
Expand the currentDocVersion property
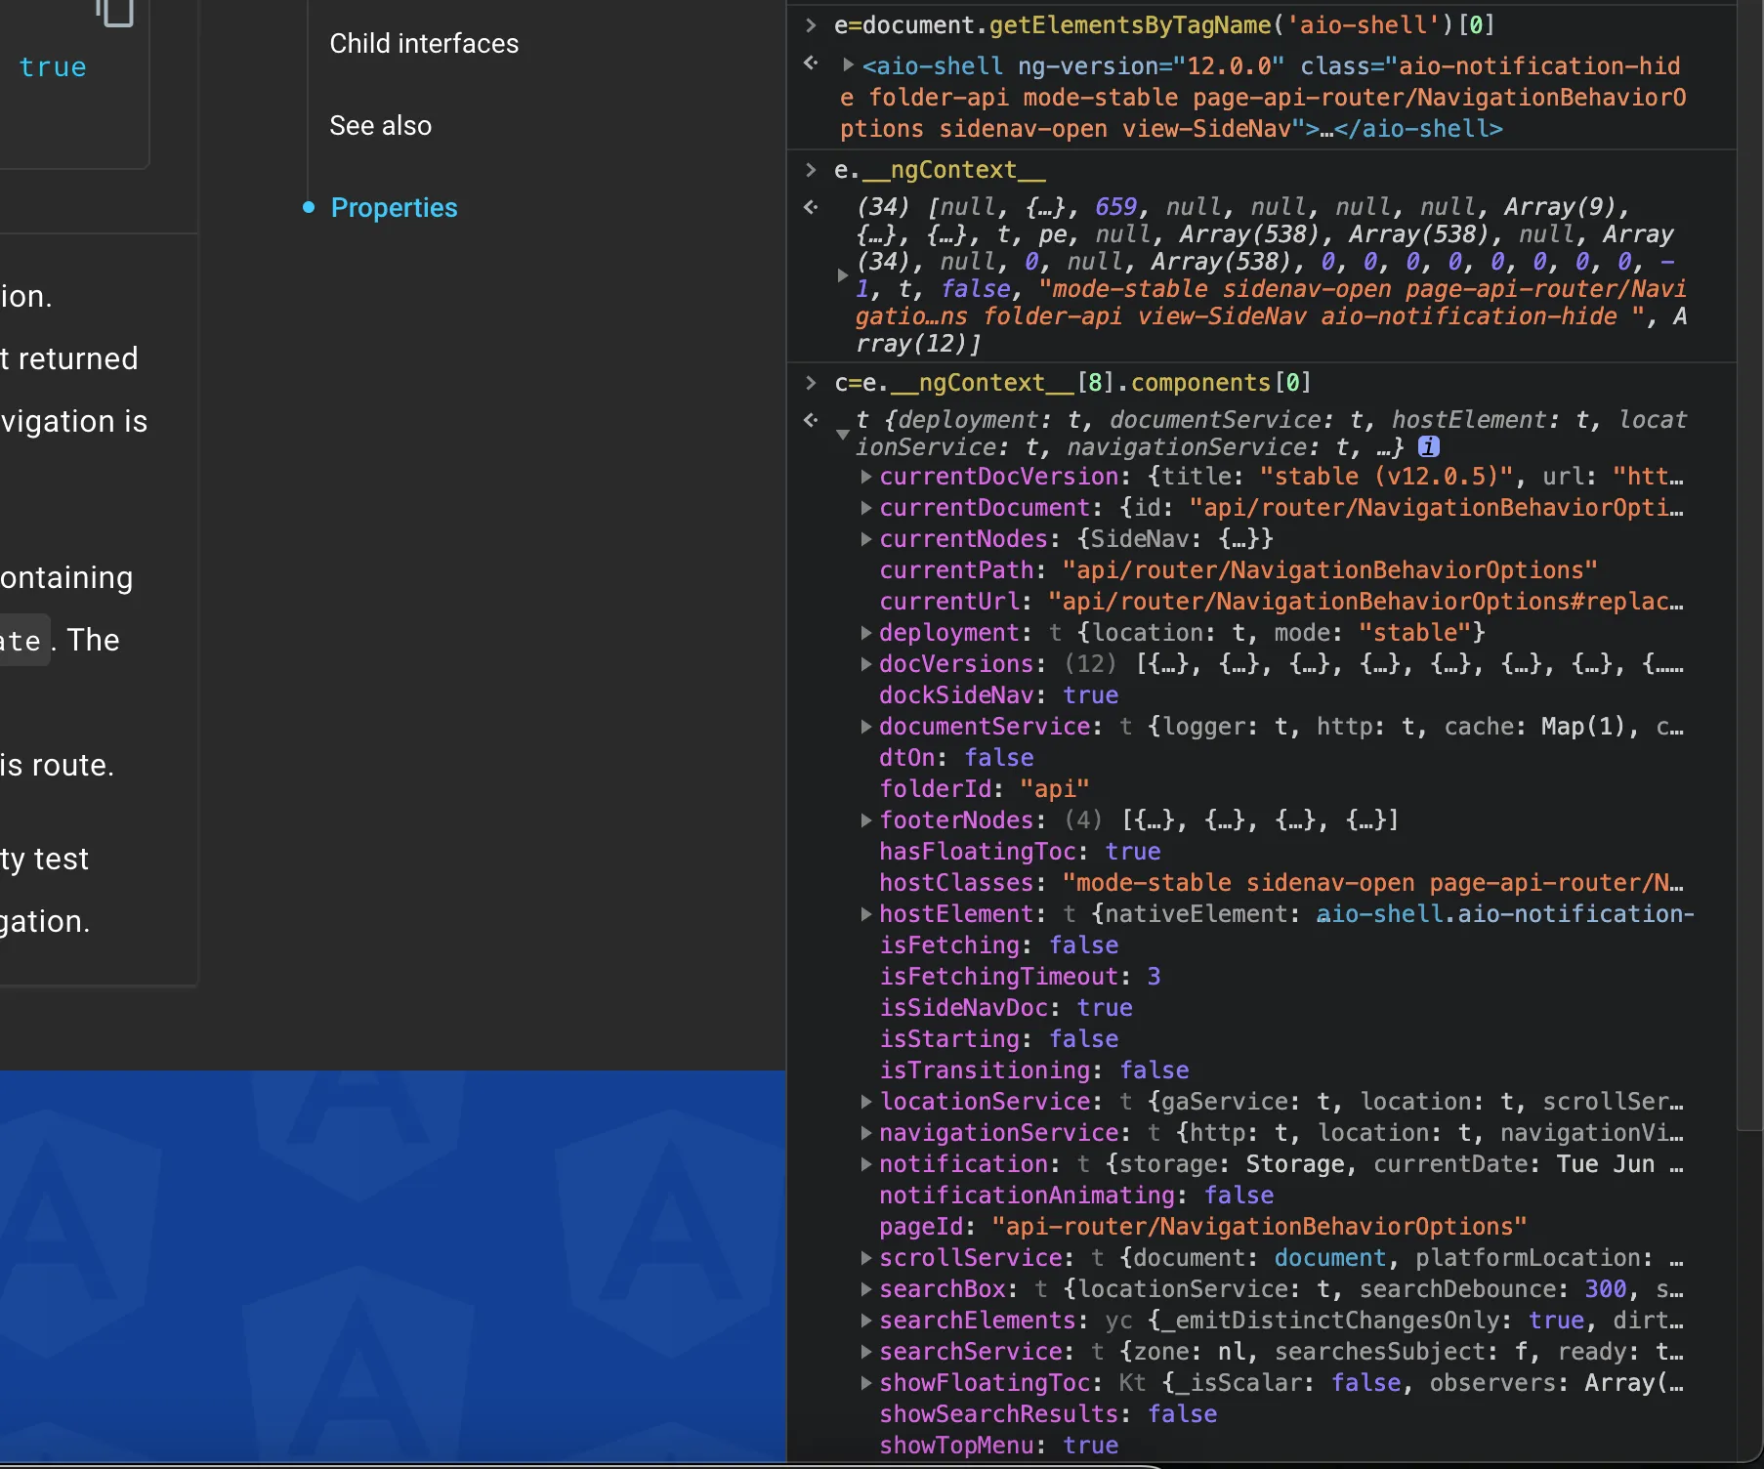[865, 477]
